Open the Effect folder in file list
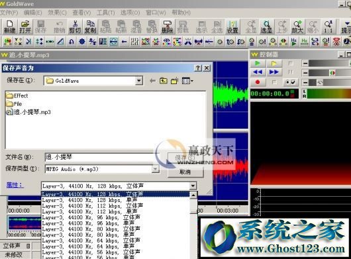The height and width of the screenshot is (259, 351). click(x=17, y=96)
